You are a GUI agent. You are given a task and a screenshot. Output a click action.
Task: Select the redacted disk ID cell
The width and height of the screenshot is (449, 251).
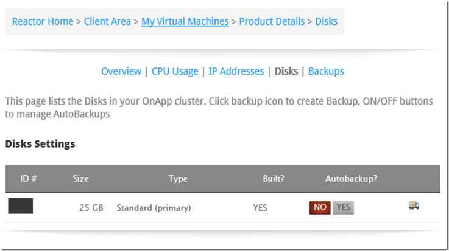click(x=20, y=206)
